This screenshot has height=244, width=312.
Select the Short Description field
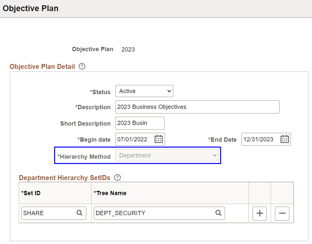[140, 123]
